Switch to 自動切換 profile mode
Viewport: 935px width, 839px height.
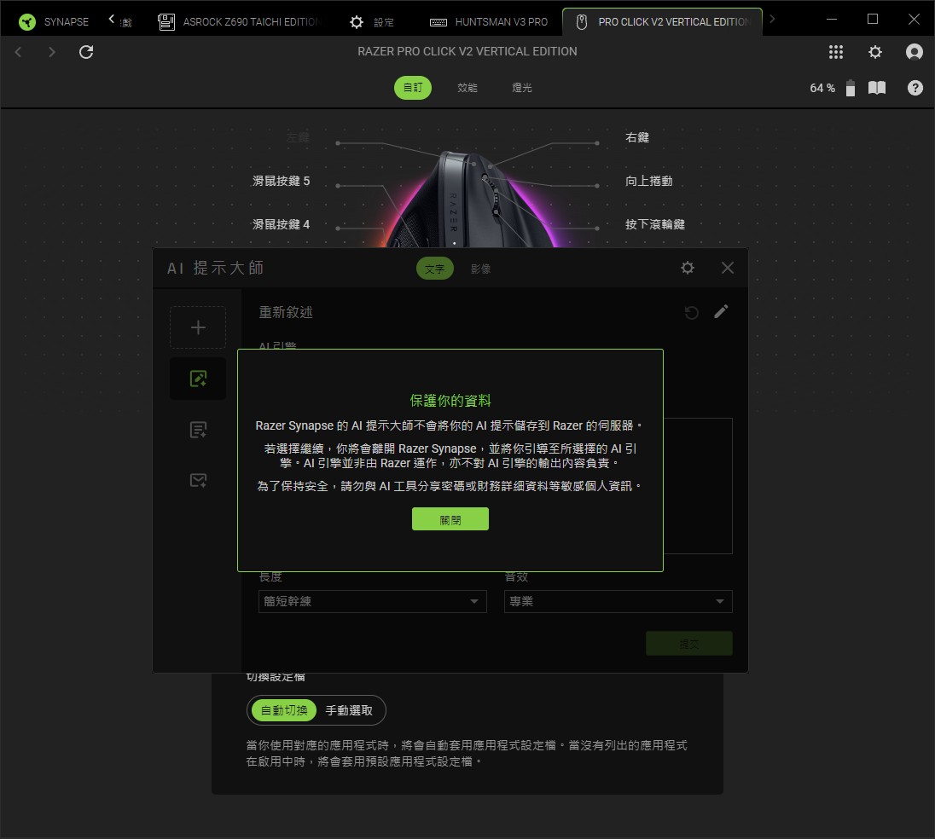tap(284, 710)
